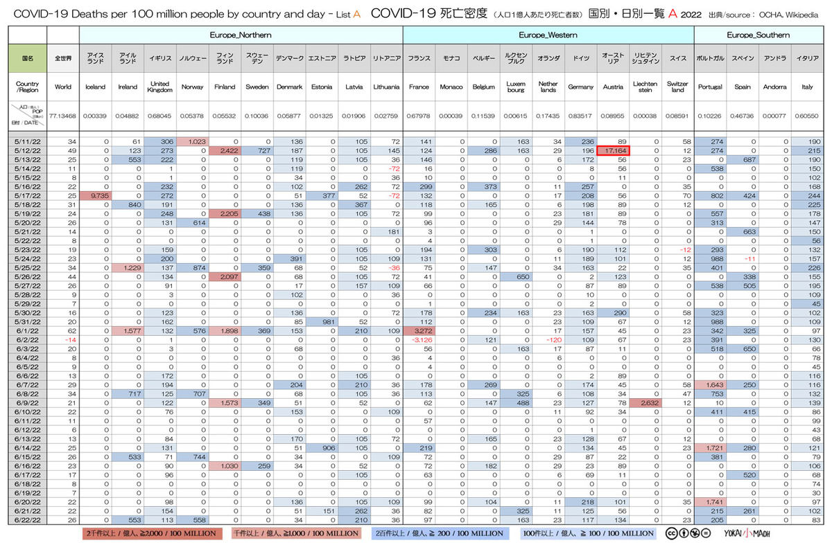
Task: Select the Andorra column header
Action: 774,88
